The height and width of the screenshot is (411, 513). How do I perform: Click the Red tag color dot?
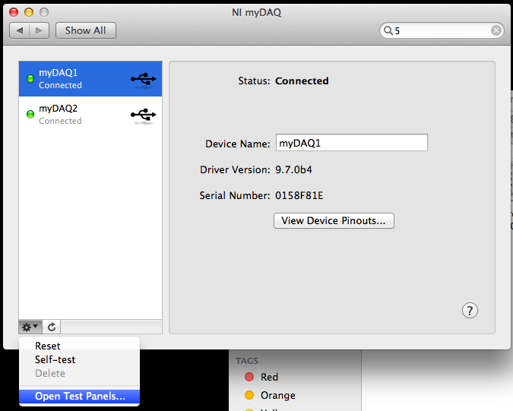tap(249, 378)
